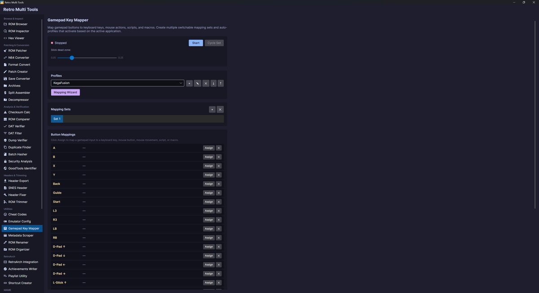Open N64 Converter
Image resolution: width=539 pixels, height=293 pixels.
22,57
